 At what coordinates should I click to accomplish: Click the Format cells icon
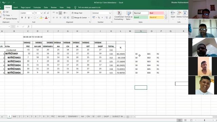pos(185,13)
